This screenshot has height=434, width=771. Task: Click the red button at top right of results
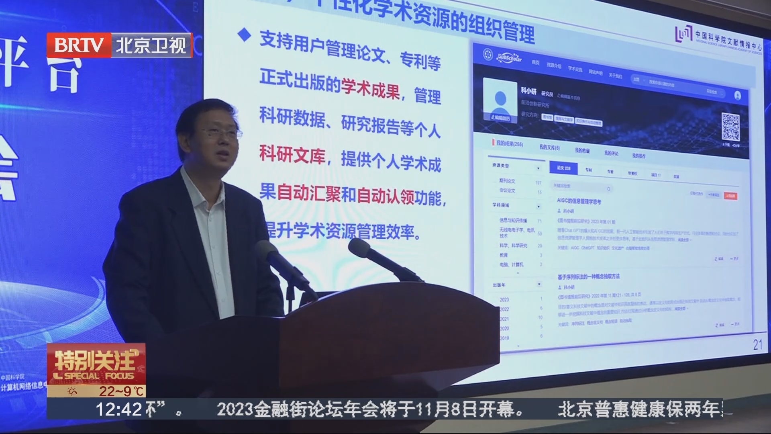pyautogui.click(x=730, y=196)
